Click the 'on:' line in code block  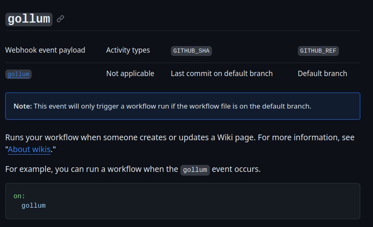click(x=19, y=196)
